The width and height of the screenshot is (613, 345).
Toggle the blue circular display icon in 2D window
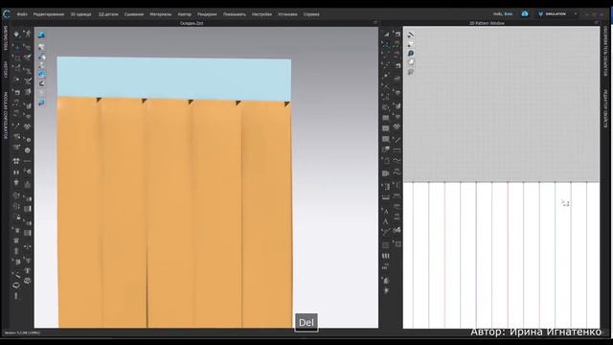pos(411,54)
